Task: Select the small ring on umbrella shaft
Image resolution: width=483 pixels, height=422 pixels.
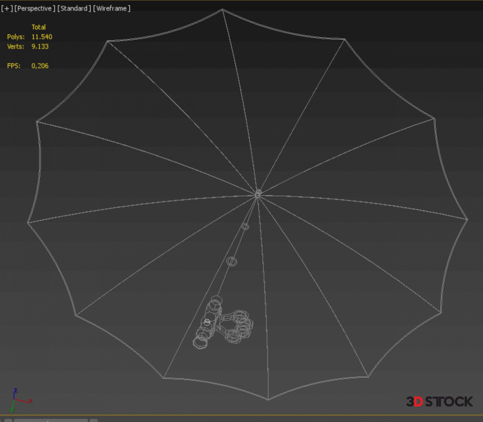Action: [245, 227]
